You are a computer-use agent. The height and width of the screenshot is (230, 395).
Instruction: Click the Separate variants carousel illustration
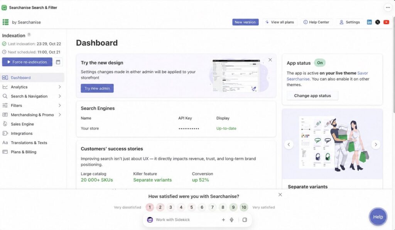point(332,144)
